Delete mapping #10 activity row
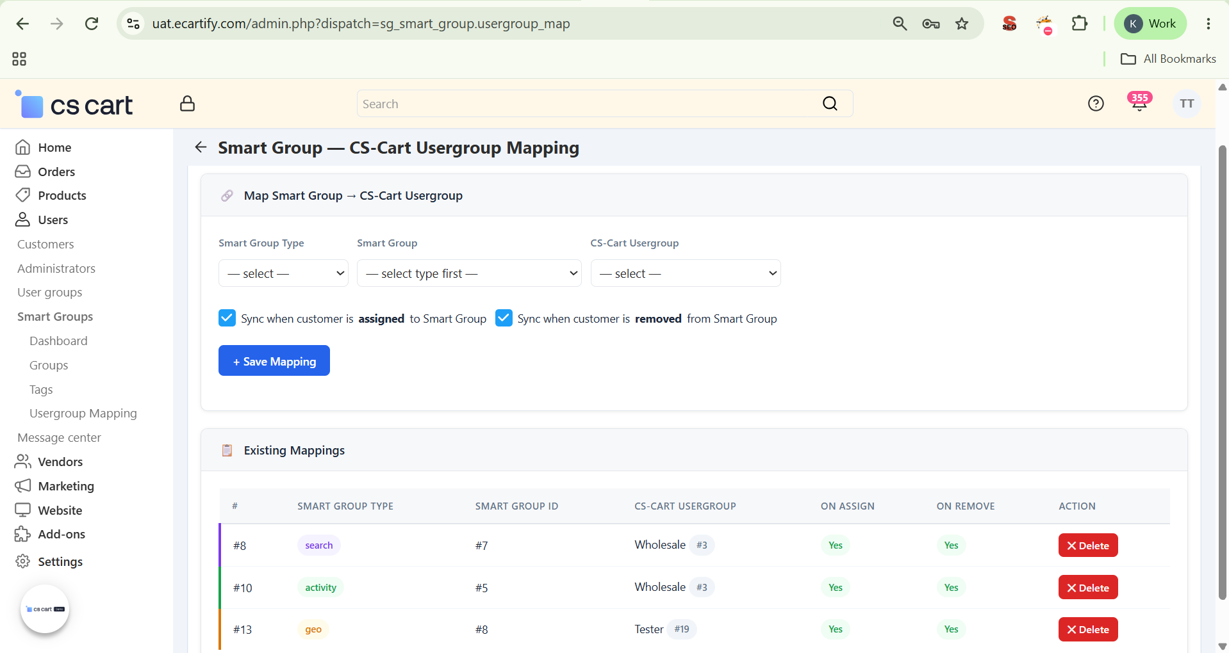This screenshot has width=1229, height=653. tap(1088, 588)
